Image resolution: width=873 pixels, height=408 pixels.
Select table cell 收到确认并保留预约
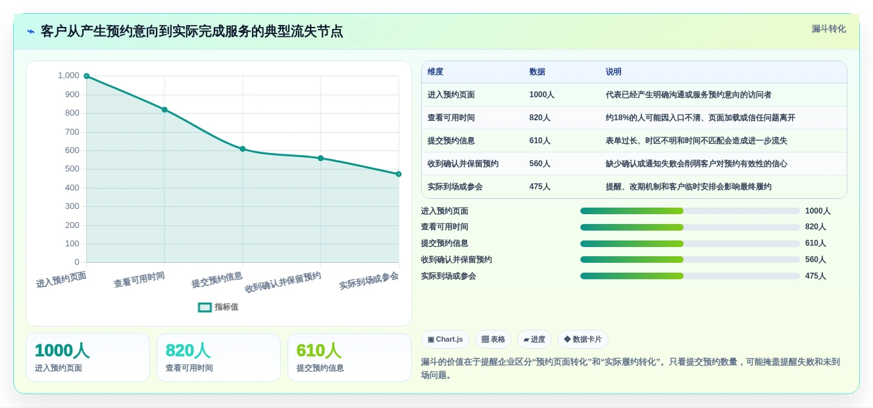463,164
